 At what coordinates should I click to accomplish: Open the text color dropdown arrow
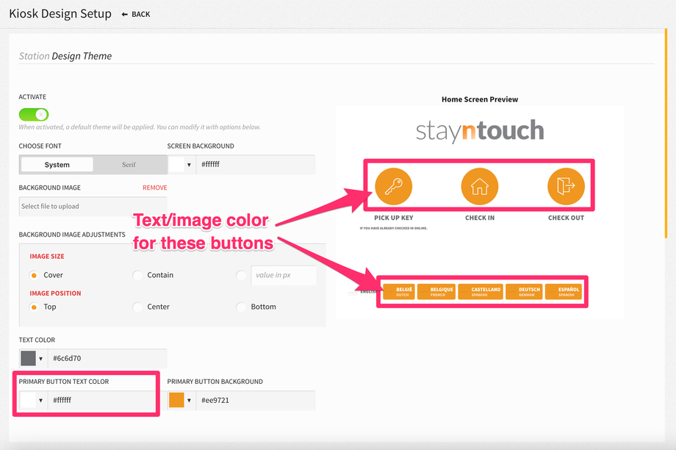pyautogui.click(x=40, y=359)
